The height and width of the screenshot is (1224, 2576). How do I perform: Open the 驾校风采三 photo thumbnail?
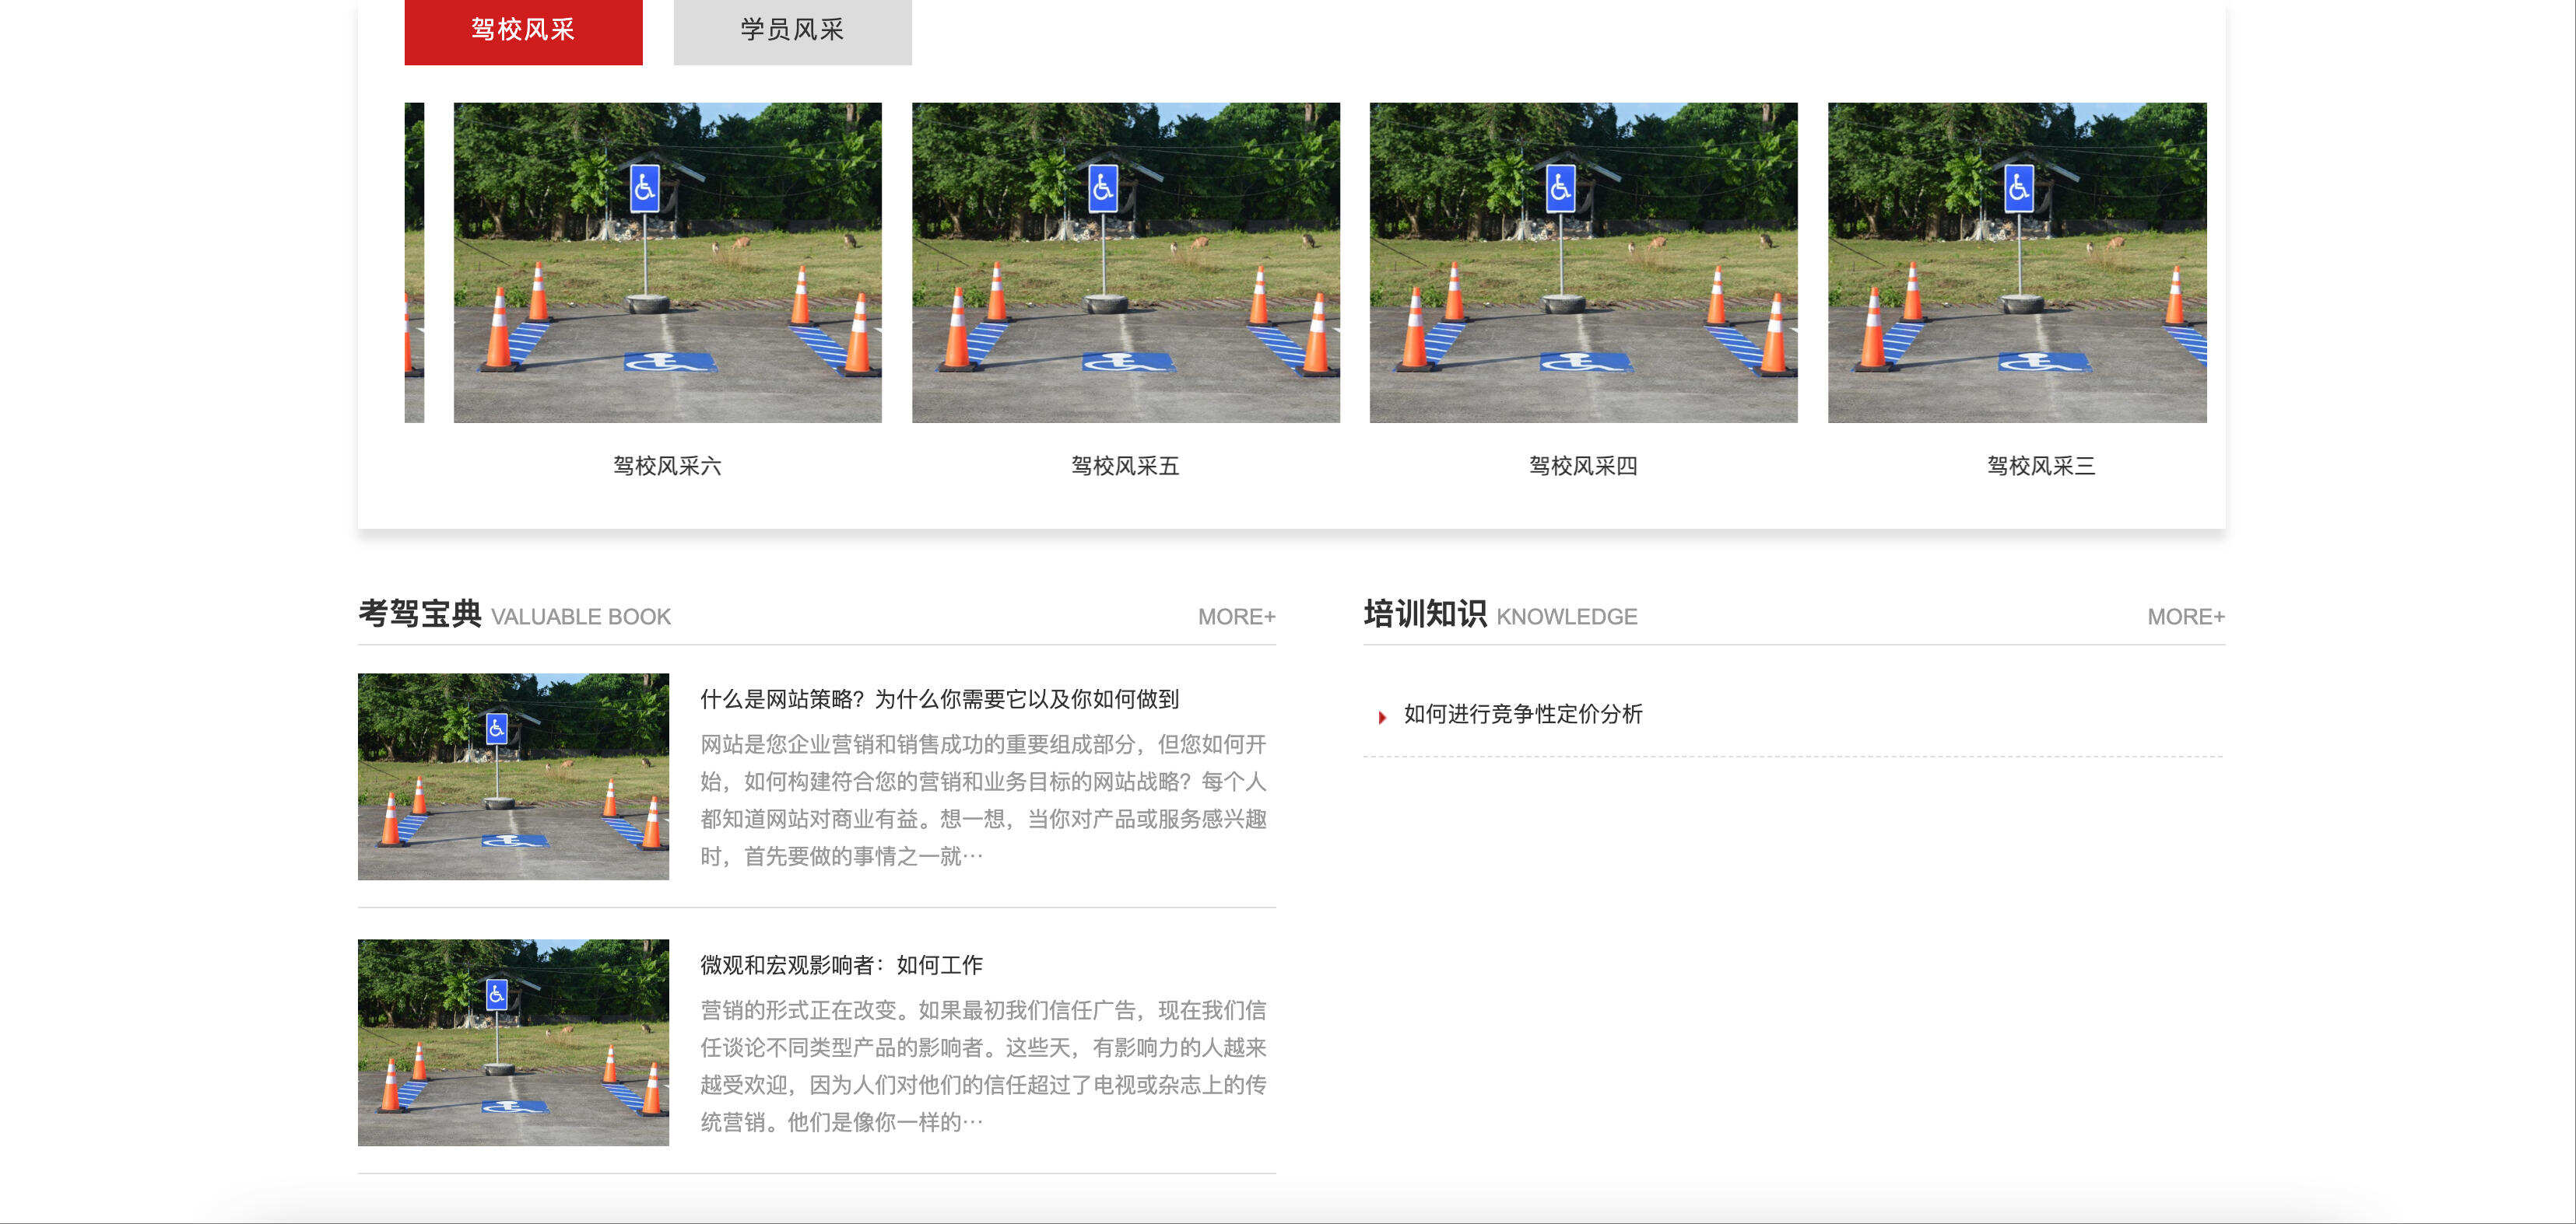[x=2016, y=262]
